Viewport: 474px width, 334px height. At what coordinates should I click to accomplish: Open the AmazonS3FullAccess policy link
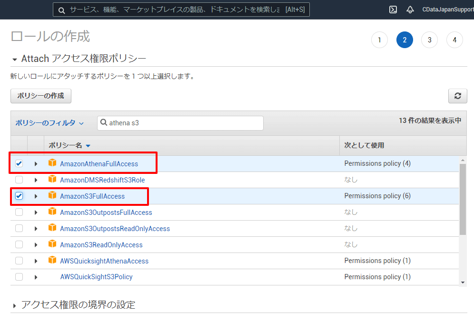click(92, 196)
